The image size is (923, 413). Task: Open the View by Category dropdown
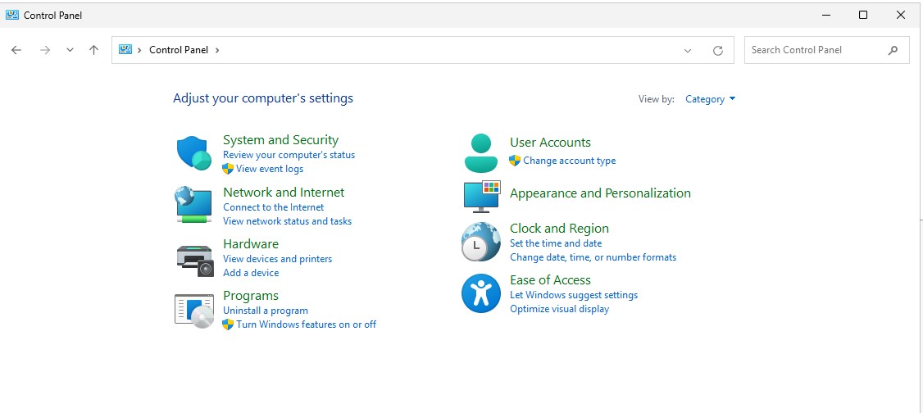point(710,99)
